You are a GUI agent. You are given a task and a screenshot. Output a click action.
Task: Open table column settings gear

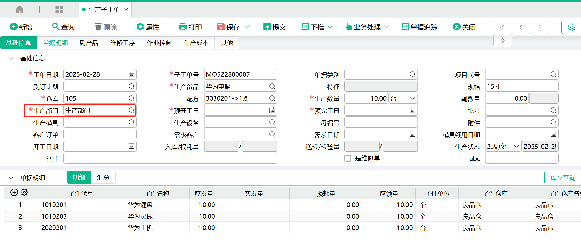[24, 192]
